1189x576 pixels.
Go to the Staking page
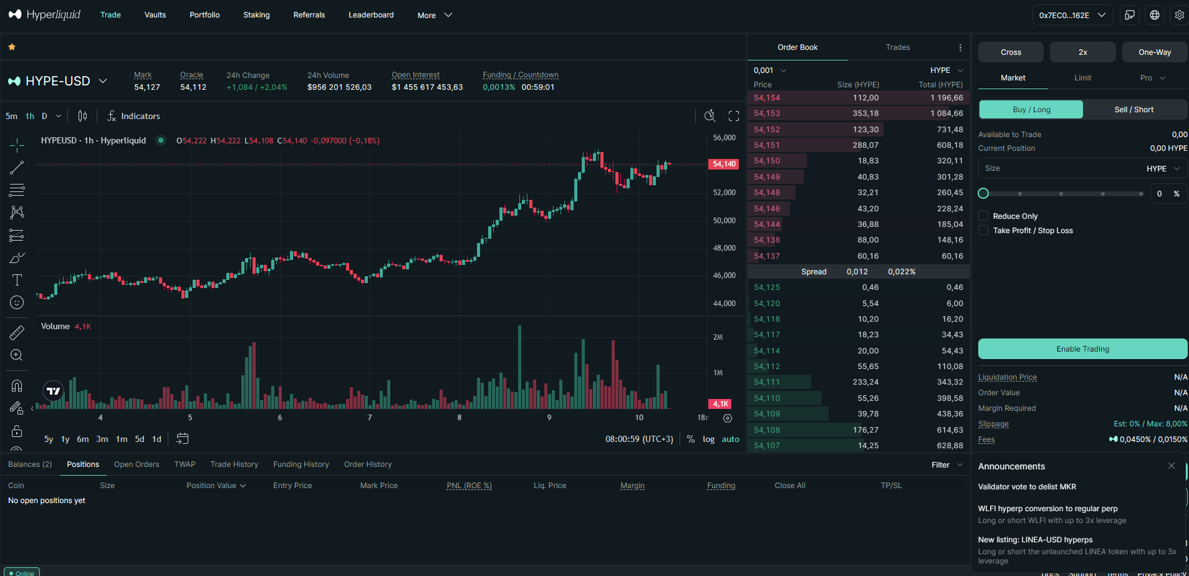[256, 15]
